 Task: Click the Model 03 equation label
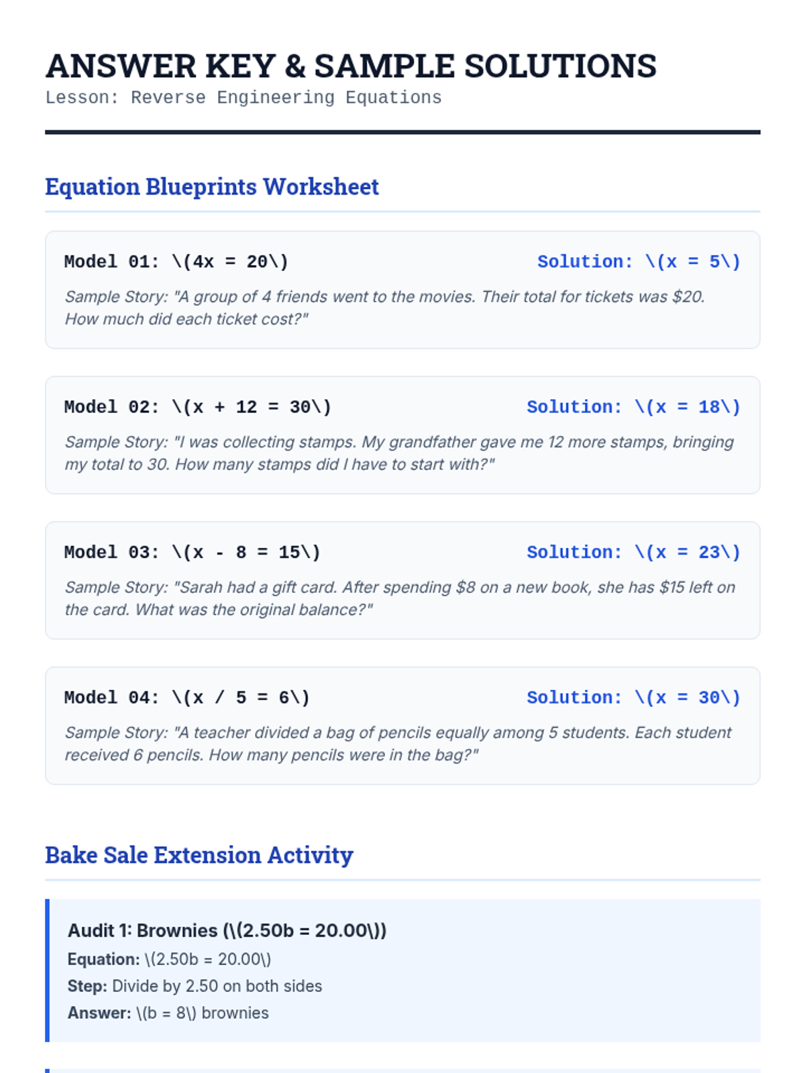click(193, 553)
